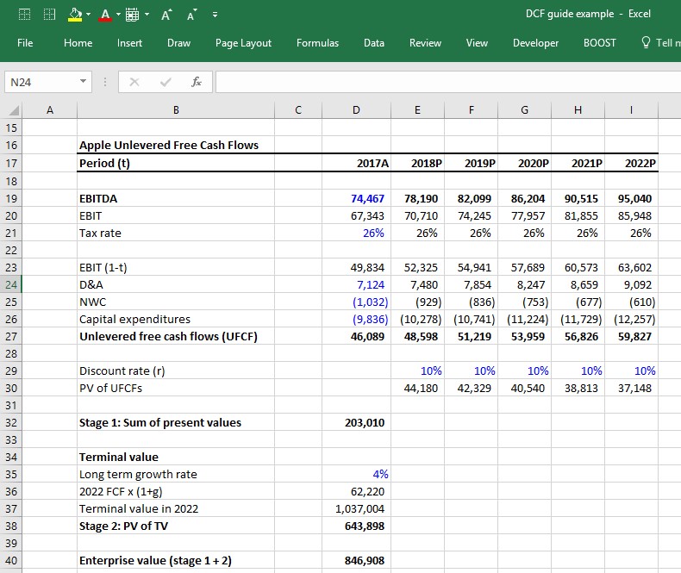Select column D header
Screen dimensions: 681x573
(356, 110)
